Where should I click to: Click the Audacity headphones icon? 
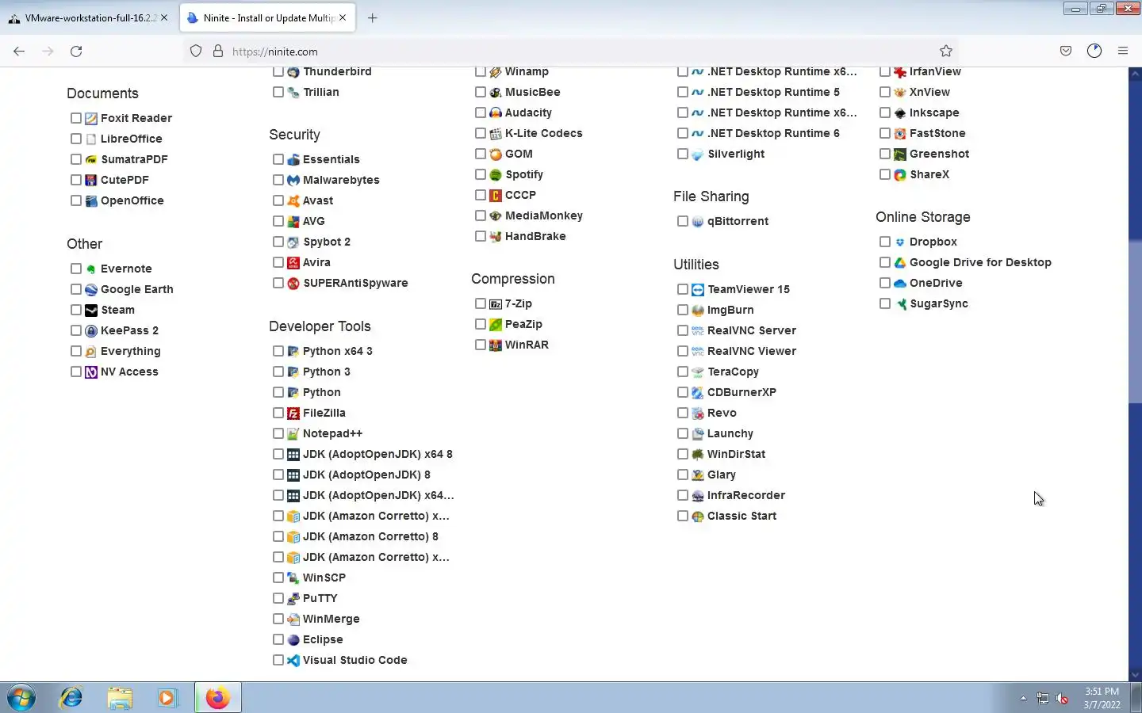(496, 112)
